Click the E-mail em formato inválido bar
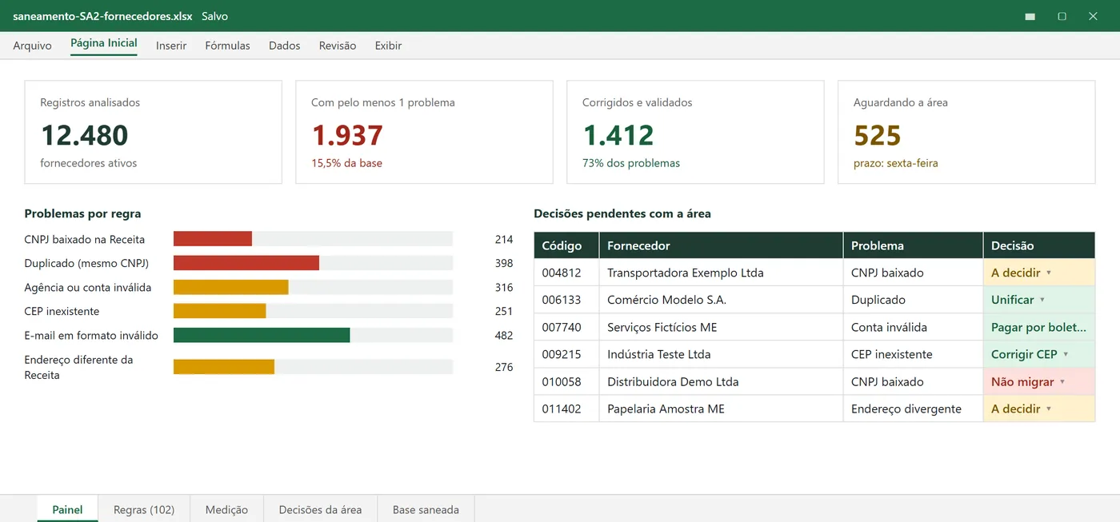1120x522 pixels. (x=262, y=335)
